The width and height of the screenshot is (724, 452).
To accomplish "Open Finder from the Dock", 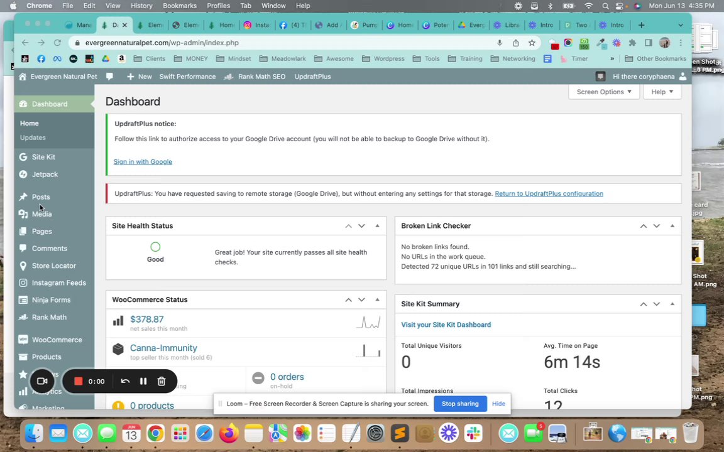I will click(34, 434).
